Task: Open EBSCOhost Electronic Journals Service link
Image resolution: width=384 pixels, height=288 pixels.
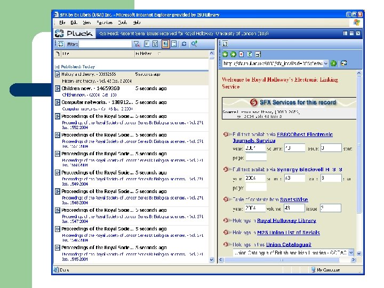Action: coord(283,138)
